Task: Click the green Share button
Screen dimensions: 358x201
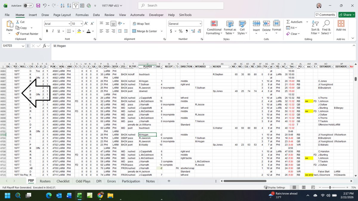Action: pyautogui.click(x=347, y=15)
